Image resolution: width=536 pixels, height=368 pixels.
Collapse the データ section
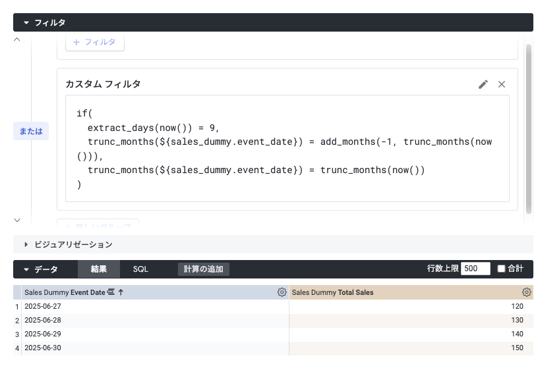pyautogui.click(x=26, y=269)
